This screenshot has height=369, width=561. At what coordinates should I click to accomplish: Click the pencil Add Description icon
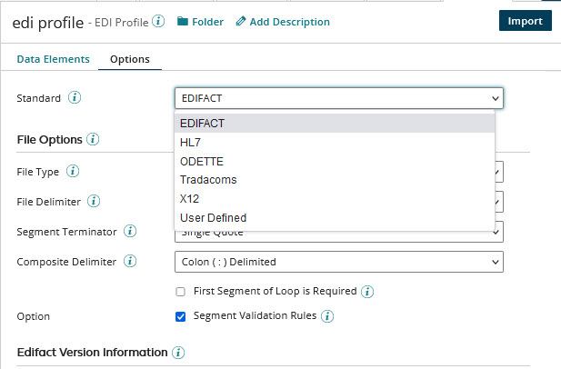tap(241, 22)
